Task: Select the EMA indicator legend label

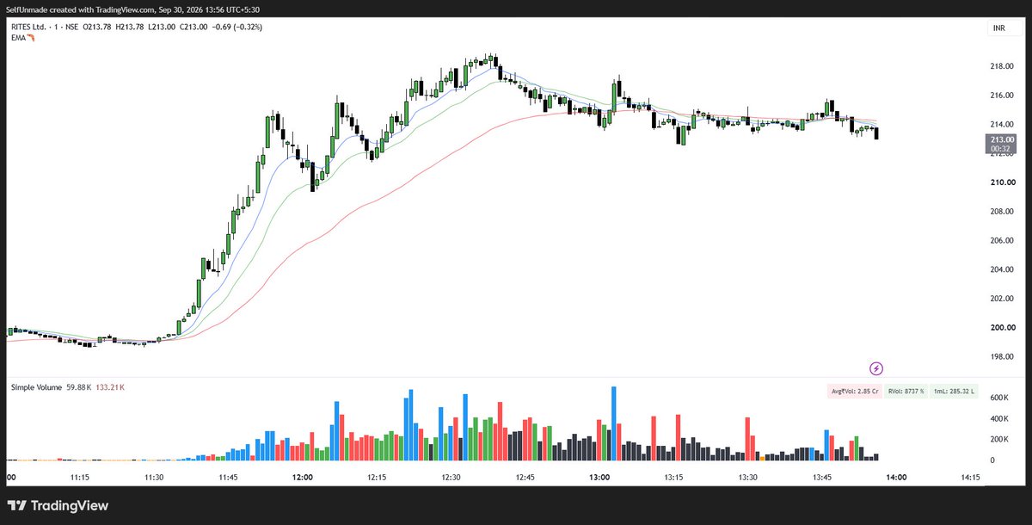Action: pyautogui.click(x=18, y=38)
